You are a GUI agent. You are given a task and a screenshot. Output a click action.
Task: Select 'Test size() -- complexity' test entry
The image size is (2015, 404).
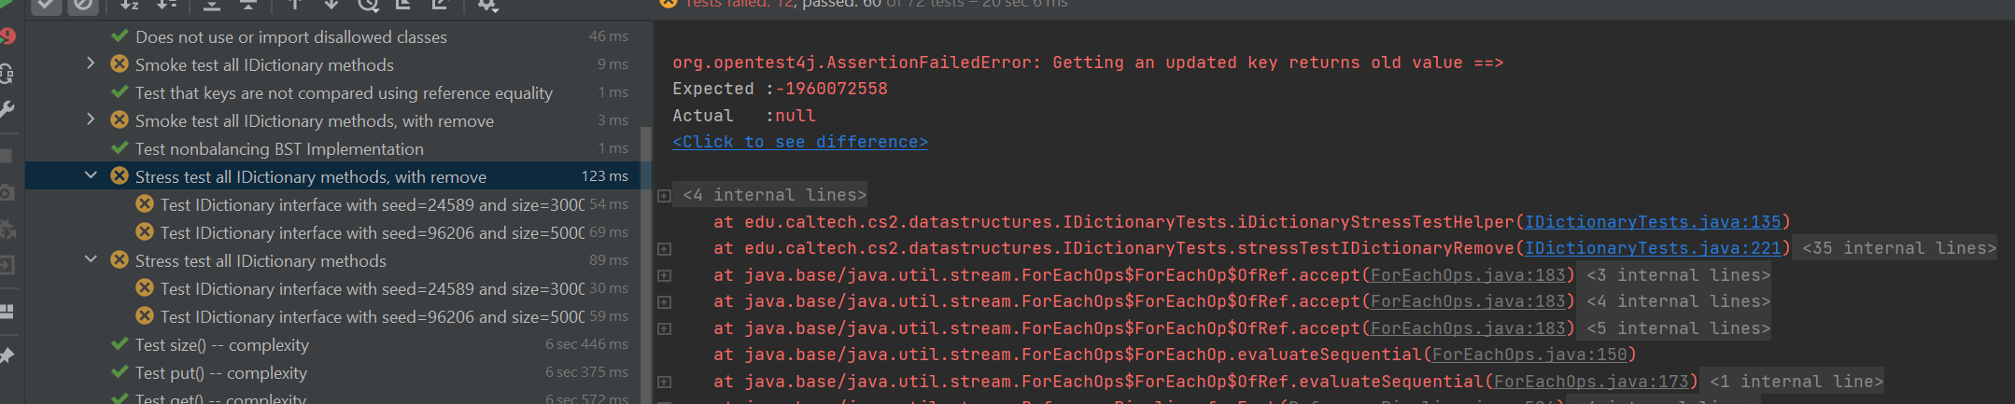(x=221, y=344)
